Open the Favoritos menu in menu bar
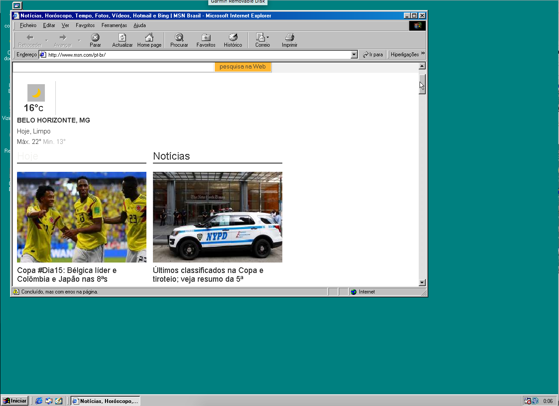This screenshot has height=406, width=559. point(85,25)
